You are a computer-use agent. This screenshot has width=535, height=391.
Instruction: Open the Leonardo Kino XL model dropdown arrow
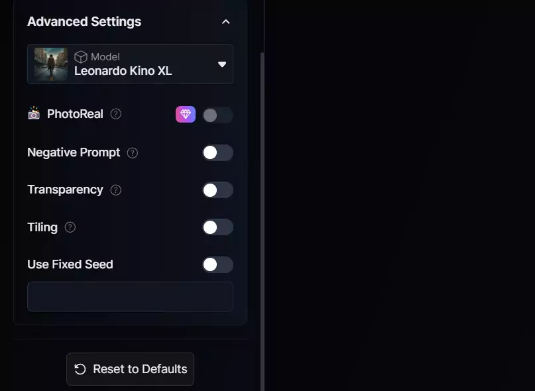click(x=222, y=64)
